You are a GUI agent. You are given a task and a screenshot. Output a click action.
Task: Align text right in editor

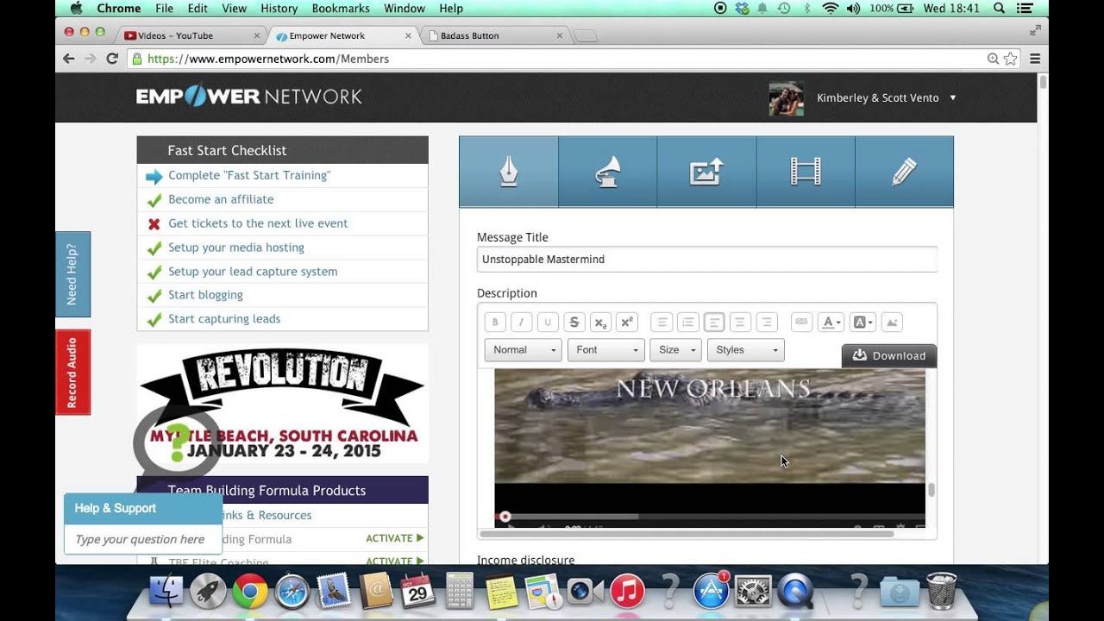tap(767, 323)
